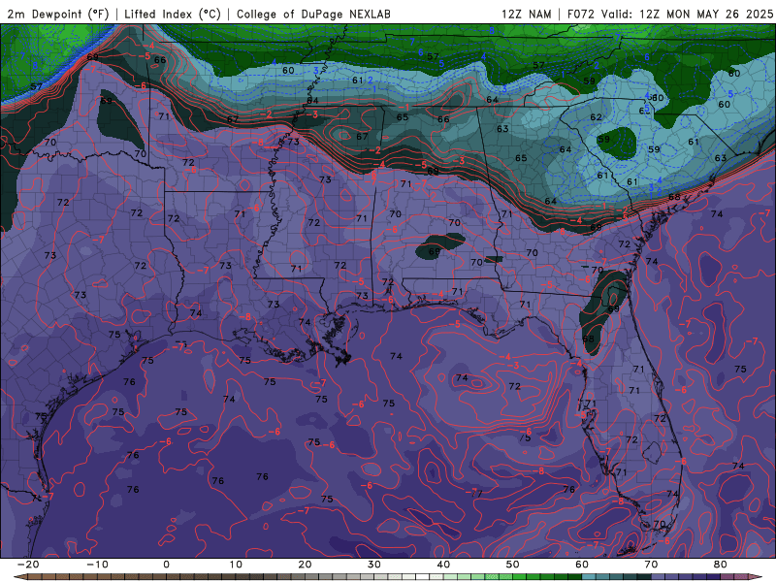
Task: Click the 80 label on the color scale
Action: 721,565
